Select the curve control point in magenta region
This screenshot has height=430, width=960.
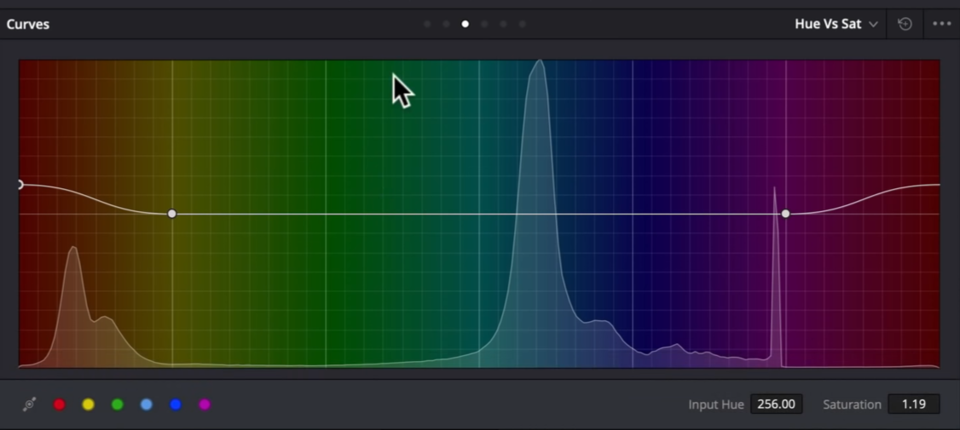click(785, 214)
